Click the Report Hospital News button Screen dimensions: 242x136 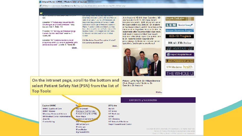click(180, 54)
